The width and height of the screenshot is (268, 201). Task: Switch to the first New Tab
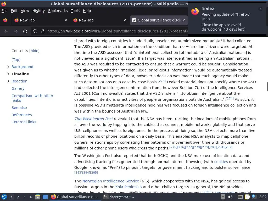coord(41,20)
